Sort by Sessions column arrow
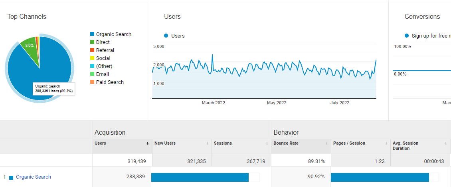This screenshot has width=451, height=187. click(x=267, y=143)
